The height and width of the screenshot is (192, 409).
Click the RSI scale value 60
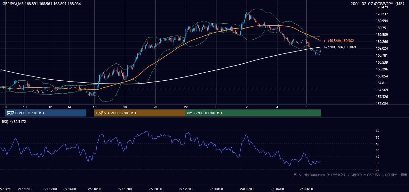[x=378, y=144]
